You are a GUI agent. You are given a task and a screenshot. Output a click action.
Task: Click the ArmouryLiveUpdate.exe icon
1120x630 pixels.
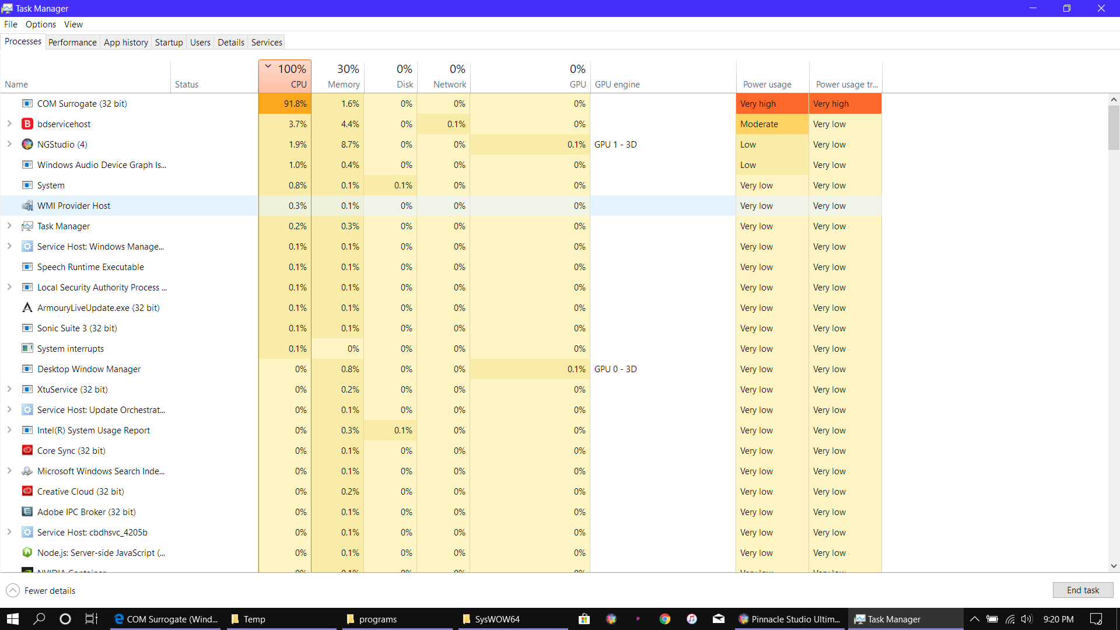point(27,308)
